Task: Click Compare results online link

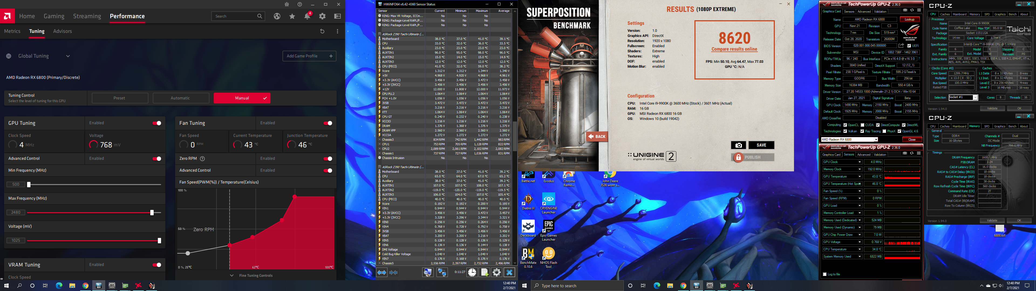Action: (734, 49)
